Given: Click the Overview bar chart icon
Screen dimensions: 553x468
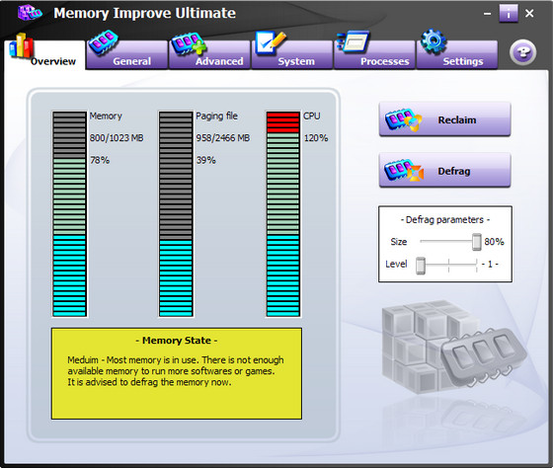Looking at the screenshot, I should [21, 45].
